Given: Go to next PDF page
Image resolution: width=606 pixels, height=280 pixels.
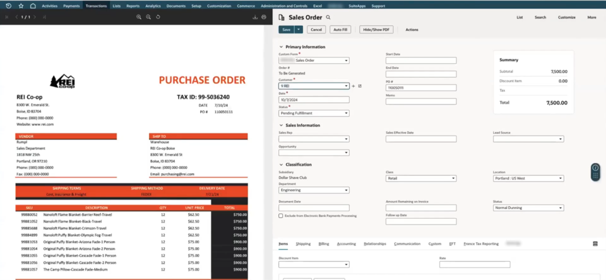Looking at the screenshot, I should coord(35,17).
